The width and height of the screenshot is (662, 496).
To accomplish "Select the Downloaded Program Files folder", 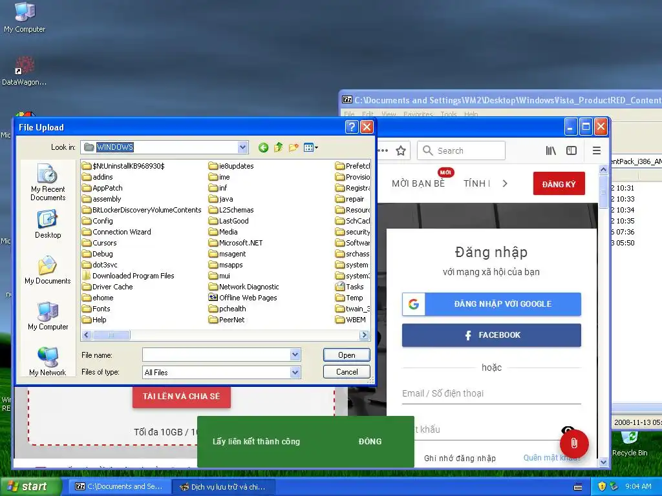I will [129, 276].
